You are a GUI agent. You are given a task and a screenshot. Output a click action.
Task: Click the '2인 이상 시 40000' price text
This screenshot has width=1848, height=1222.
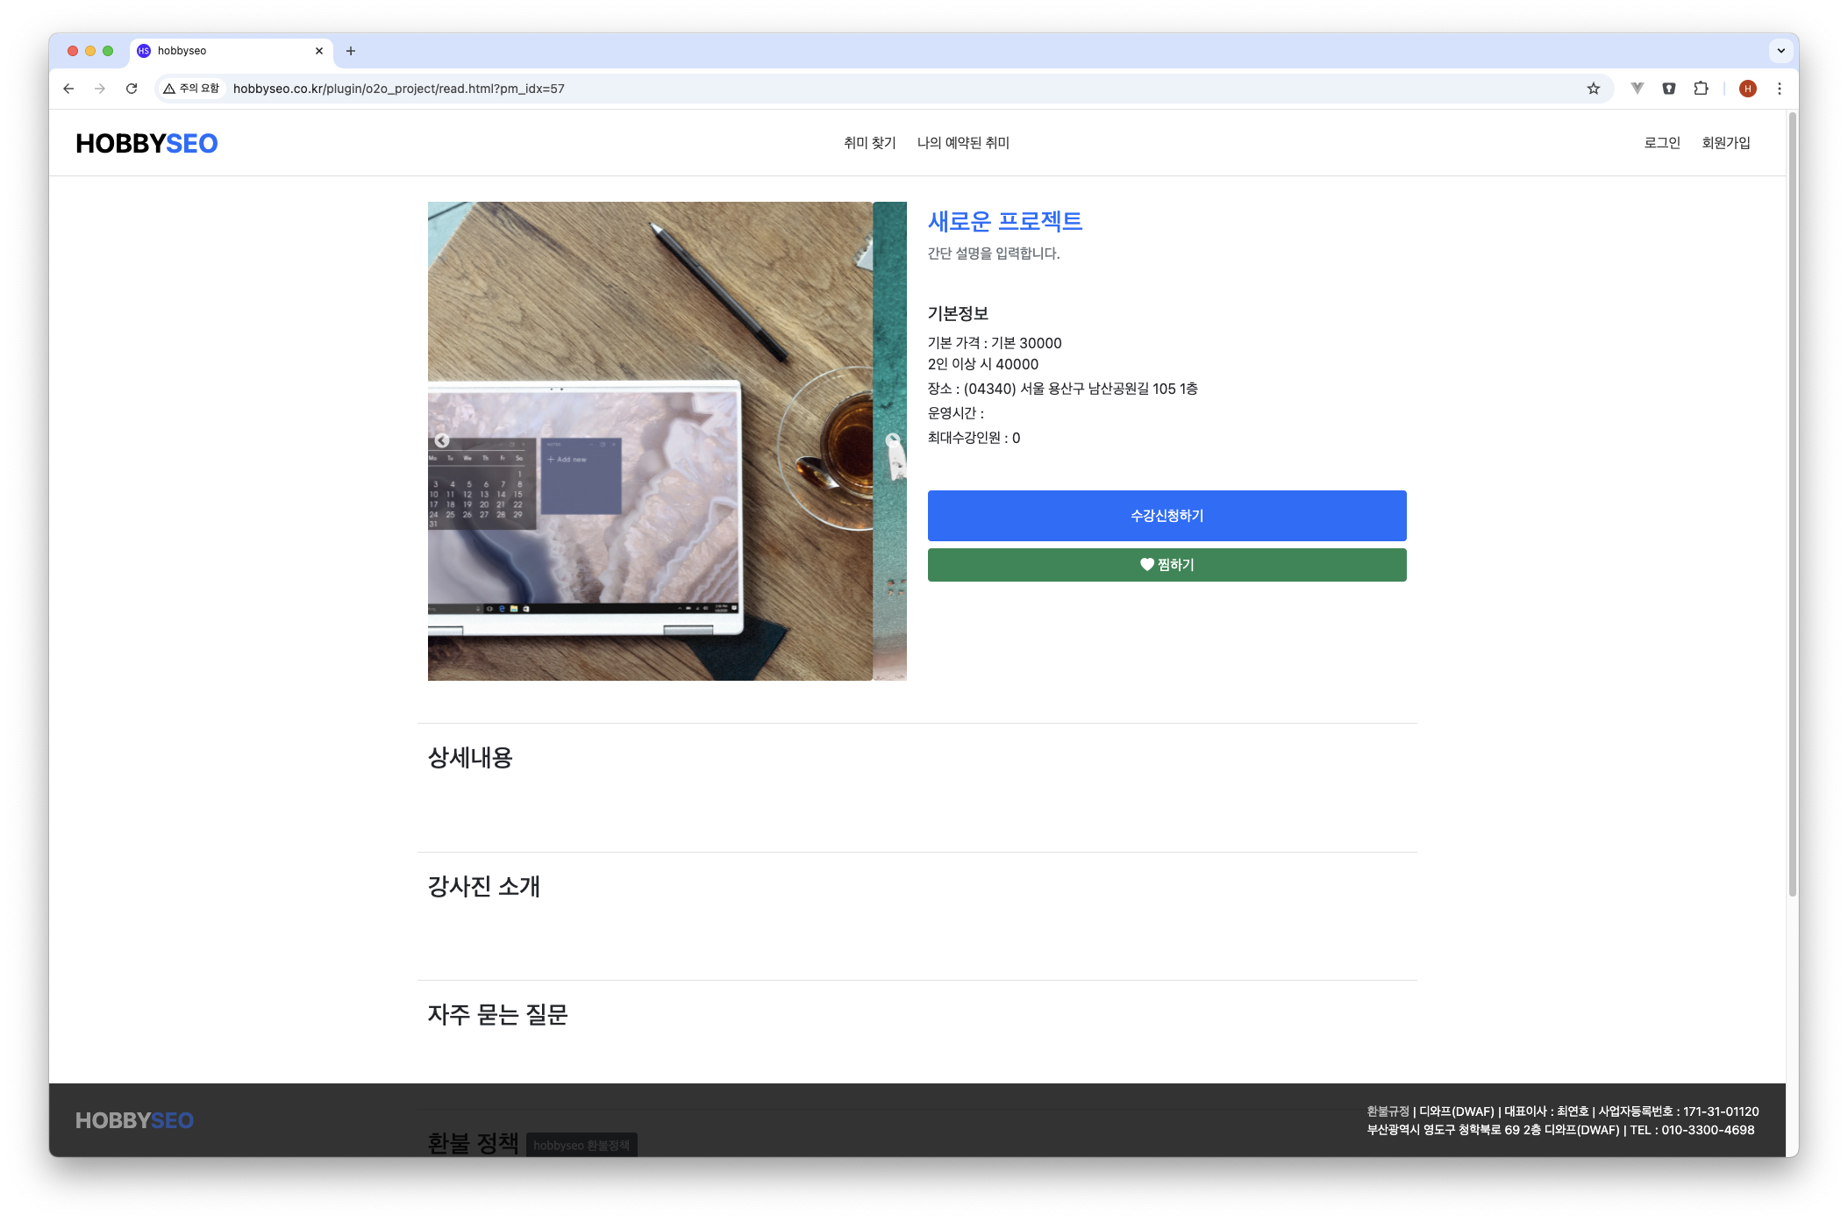point(983,364)
